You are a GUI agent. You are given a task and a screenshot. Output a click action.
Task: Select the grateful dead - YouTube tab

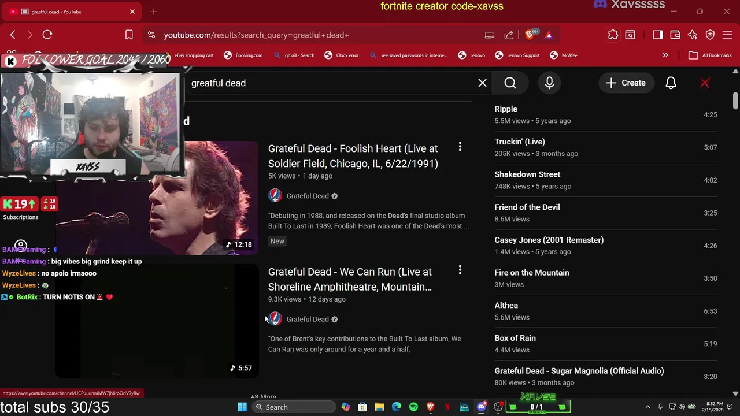72,12
